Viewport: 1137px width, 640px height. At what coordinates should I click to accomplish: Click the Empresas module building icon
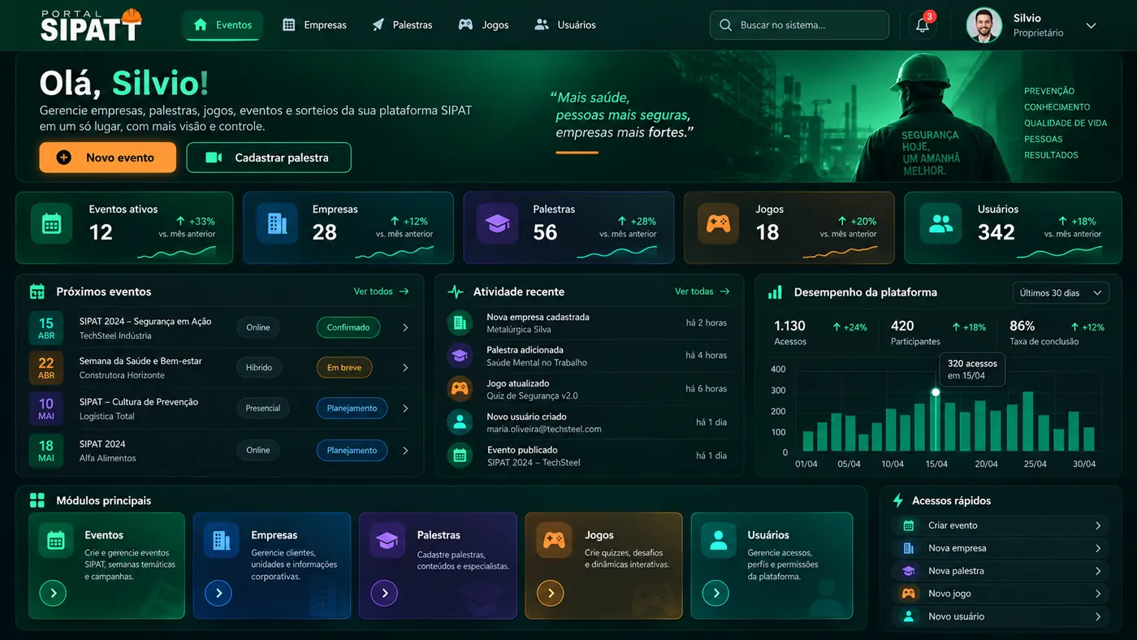[x=222, y=540]
